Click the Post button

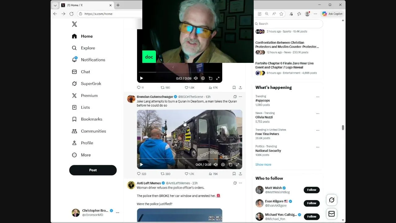click(x=93, y=170)
